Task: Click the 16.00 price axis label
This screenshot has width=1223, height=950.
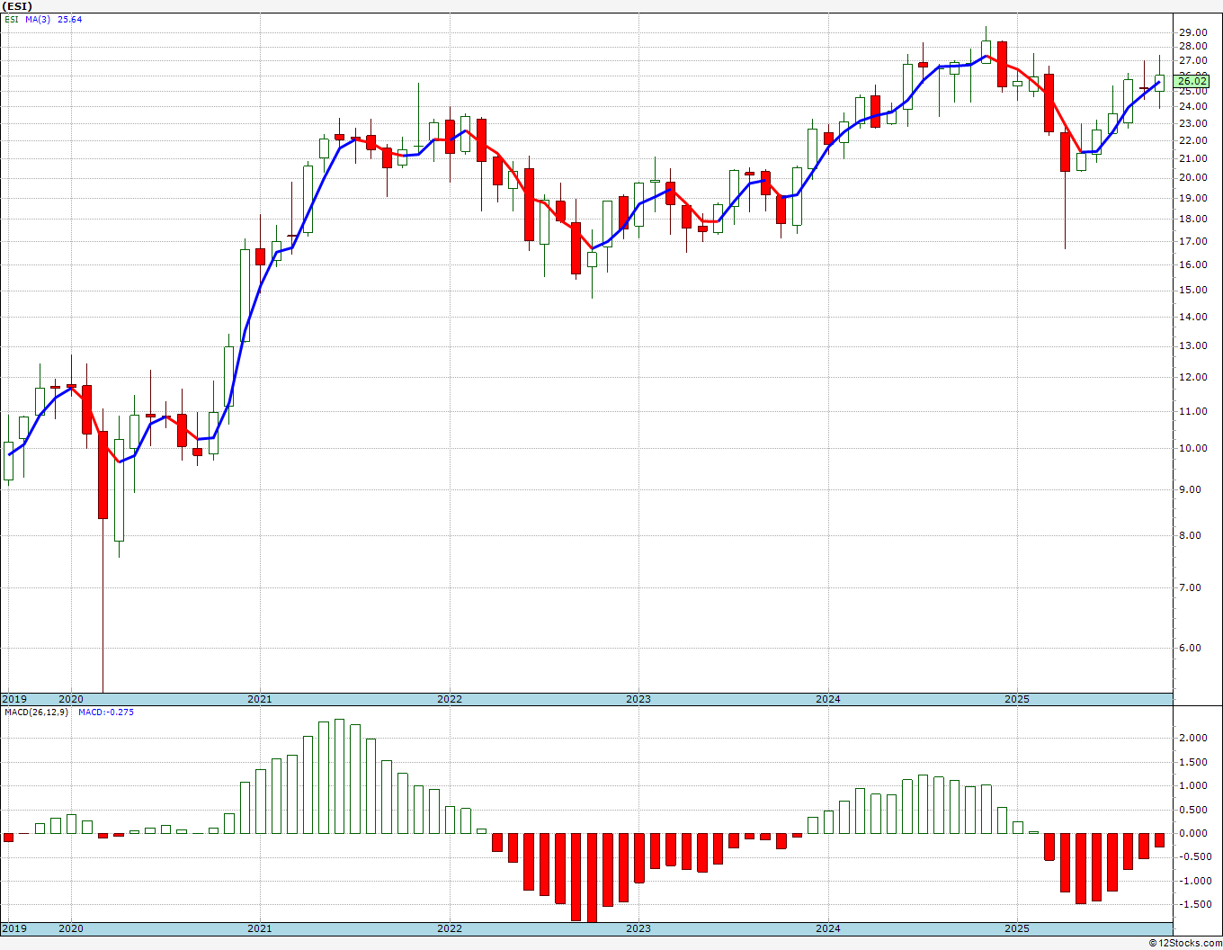Action: [x=1192, y=265]
